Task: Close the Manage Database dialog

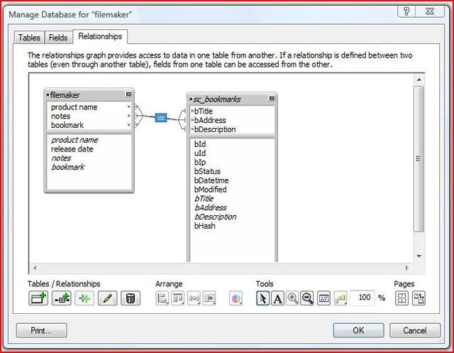Action: (430, 11)
